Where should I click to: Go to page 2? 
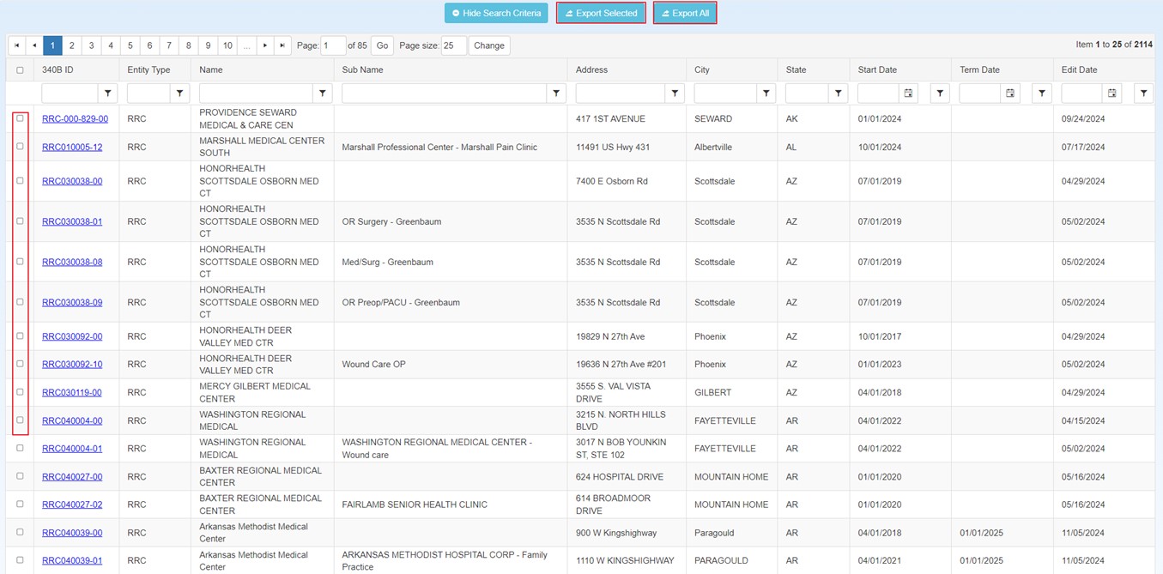tap(72, 45)
